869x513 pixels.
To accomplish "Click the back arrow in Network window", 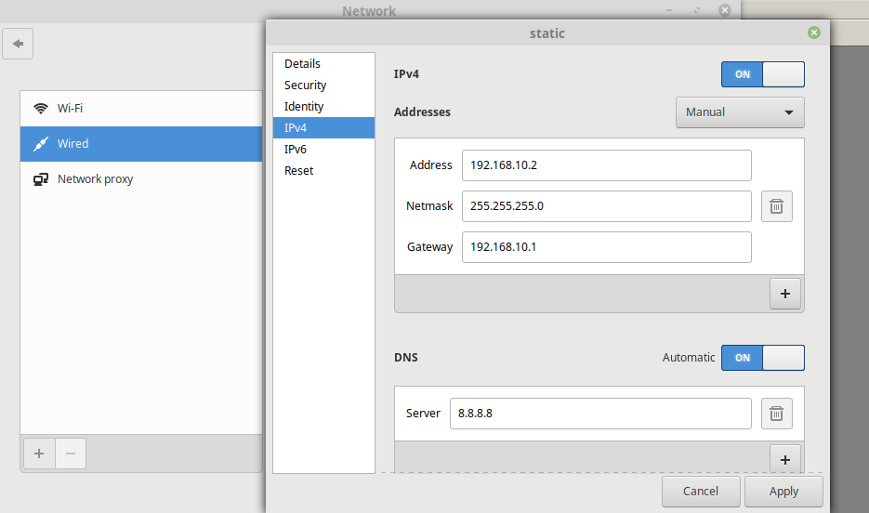I will (x=18, y=44).
